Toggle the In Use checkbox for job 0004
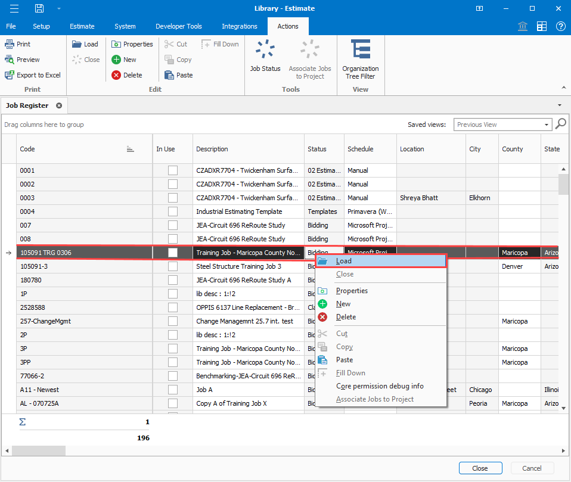Image resolution: width=571 pixels, height=482 pixels. pos(173,212)
